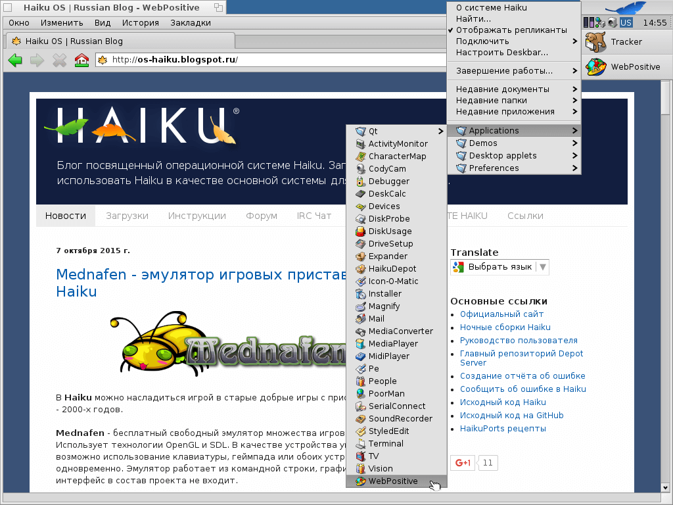Image resolution: width=673 pixels, height=505 pixels.
Task: Click the Tracker entry in Deskbar
Action: 626,42
